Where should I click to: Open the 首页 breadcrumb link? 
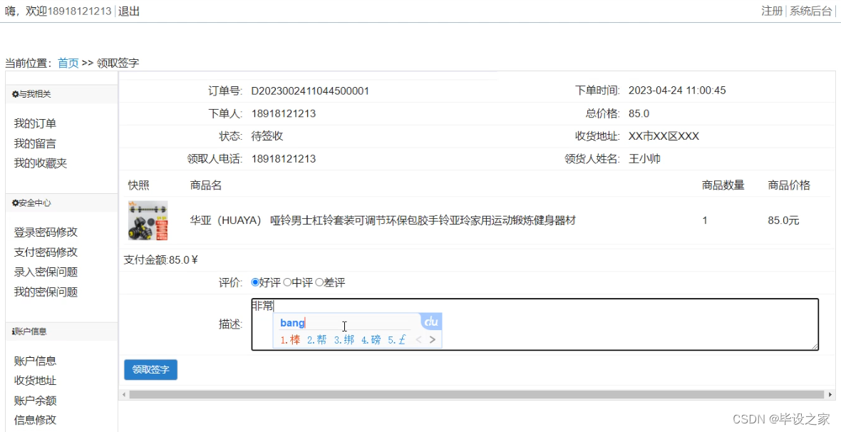point(68,63)
